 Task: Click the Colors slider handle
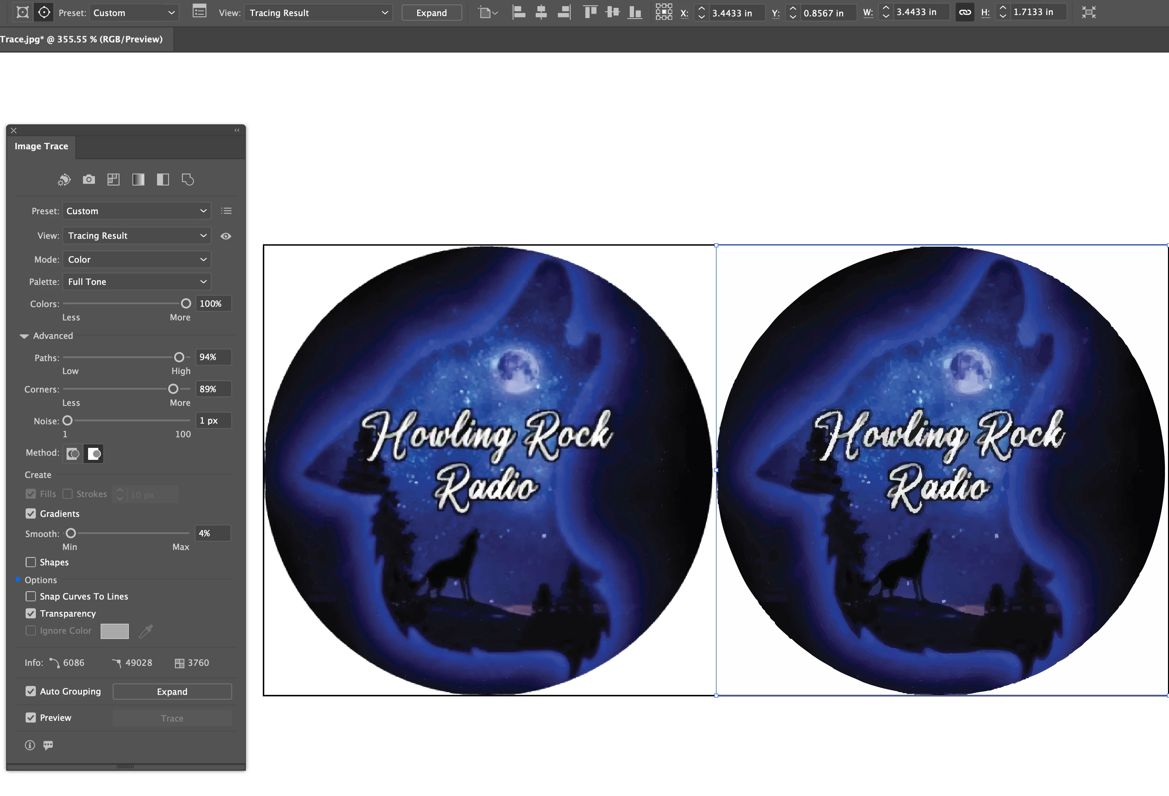point(186,304)
